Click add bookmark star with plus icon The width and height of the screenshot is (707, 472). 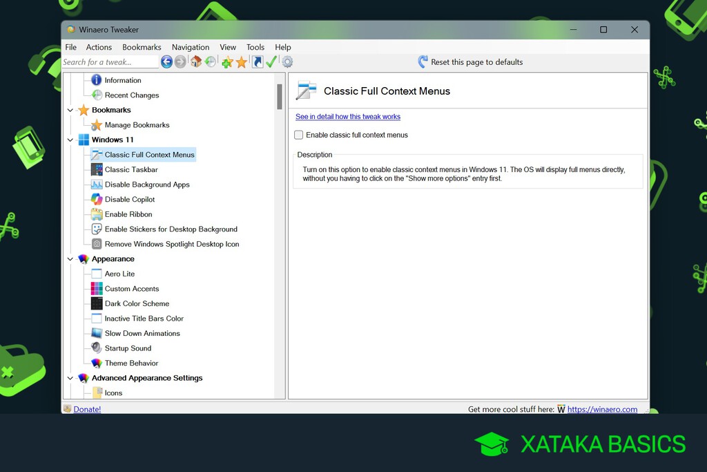pos(227,62)
